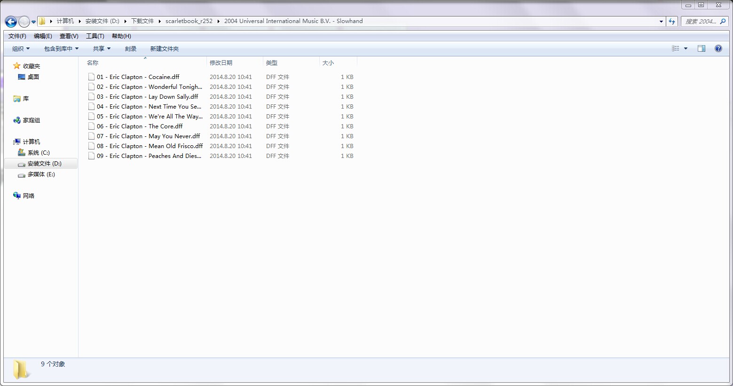
Task: Open dropdown arrow after 下载文件 breadcrumb
Action: (160, 21)
